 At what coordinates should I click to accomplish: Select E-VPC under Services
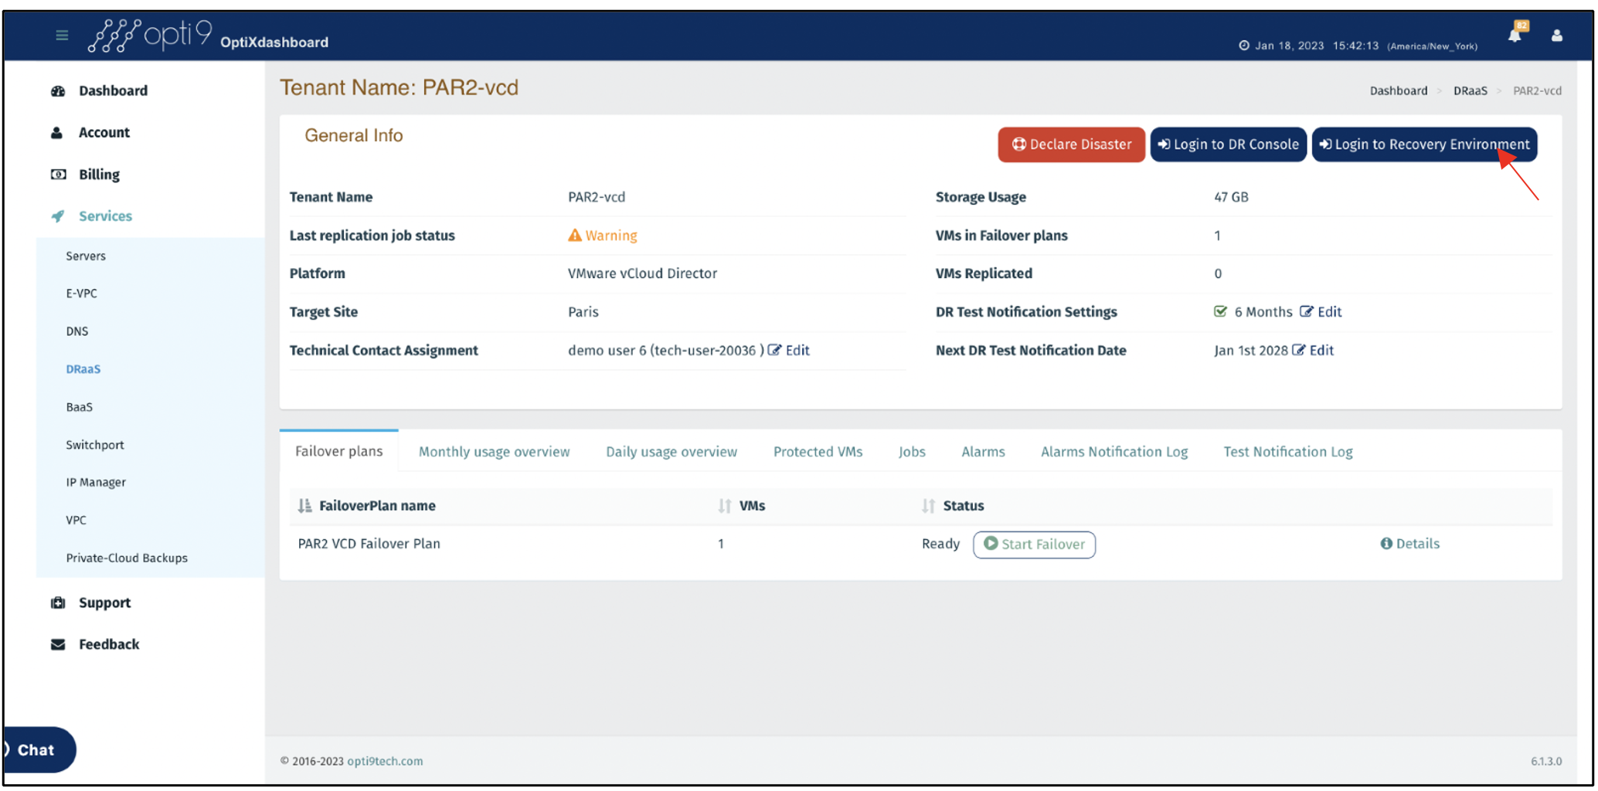click(81, 294)
